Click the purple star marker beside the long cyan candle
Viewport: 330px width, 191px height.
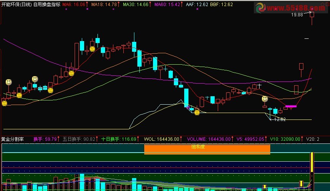point(188,108)
